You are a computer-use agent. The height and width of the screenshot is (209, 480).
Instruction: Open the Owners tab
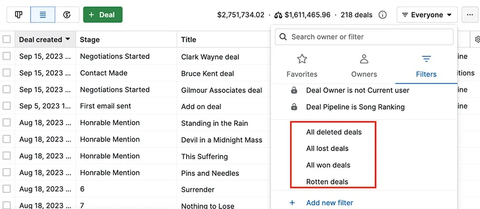(364, 66)
